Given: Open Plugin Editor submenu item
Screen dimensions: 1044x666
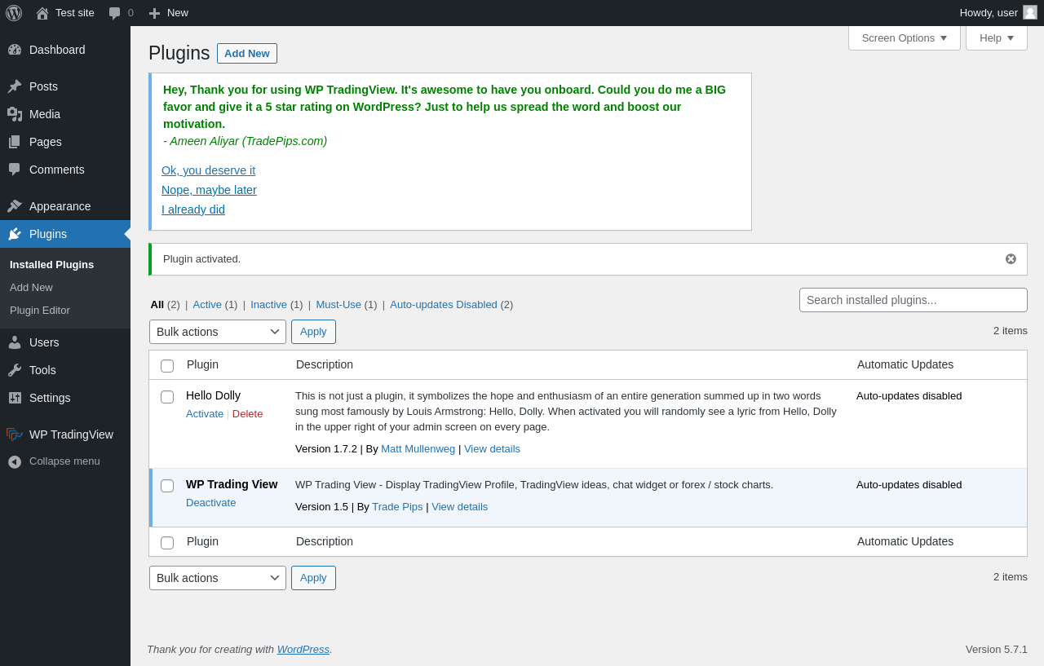Looking at the screenshot, I should (40, 311).
